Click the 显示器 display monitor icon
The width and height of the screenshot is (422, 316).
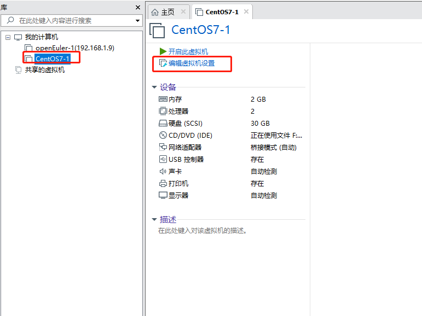[163, 195]
